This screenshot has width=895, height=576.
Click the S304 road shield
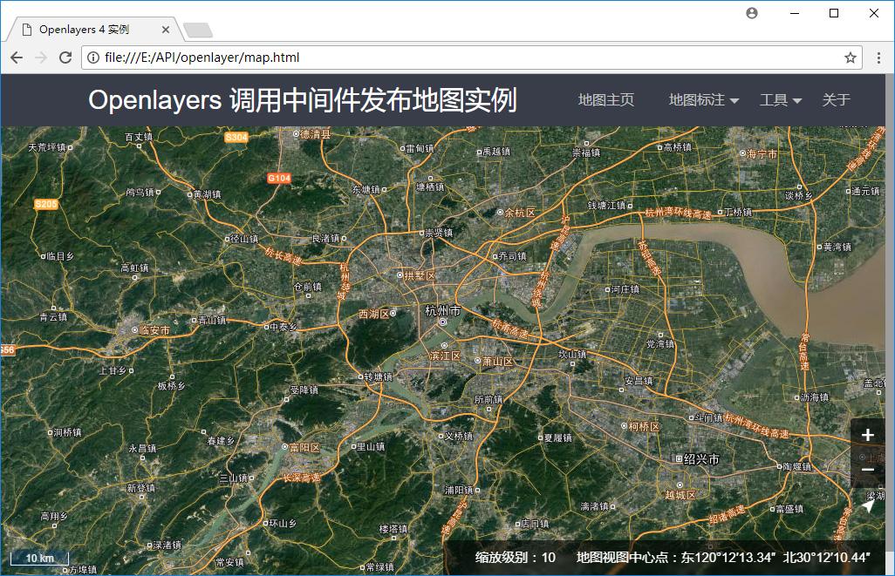pyautogui.click(x=236, y=138)
